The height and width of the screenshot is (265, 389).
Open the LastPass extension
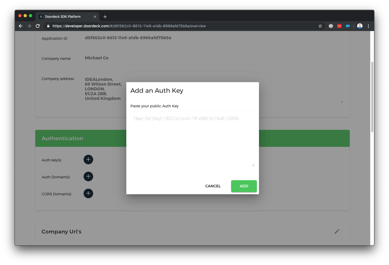click(x=339, y=26)
